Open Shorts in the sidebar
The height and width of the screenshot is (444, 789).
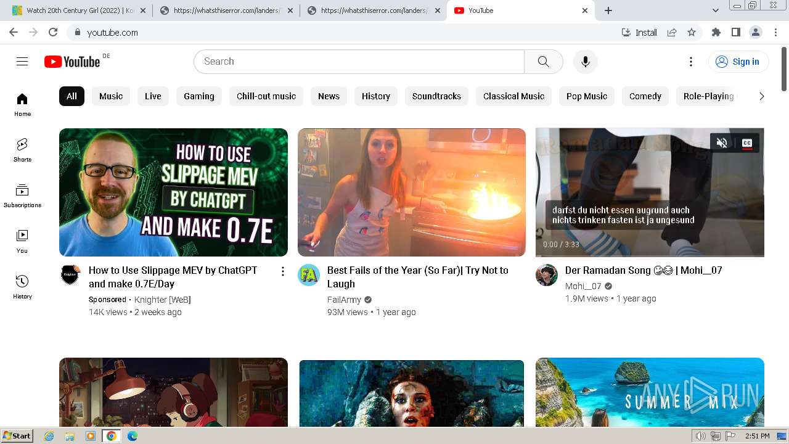(22, 150)
